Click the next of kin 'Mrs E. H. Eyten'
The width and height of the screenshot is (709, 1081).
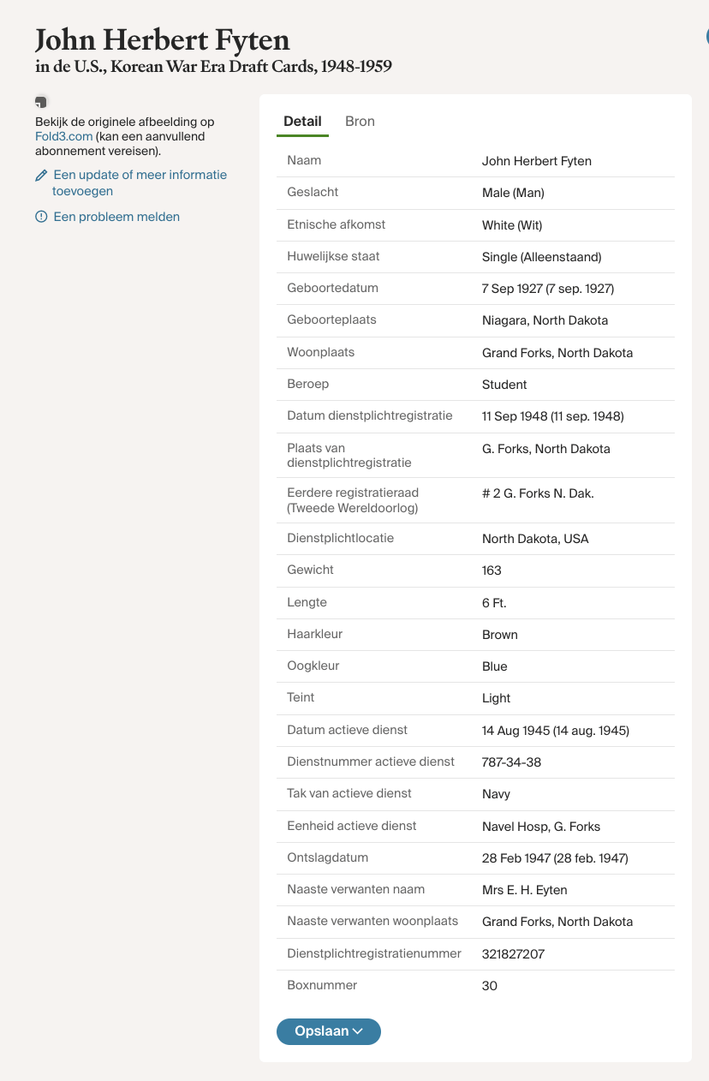point(524,890)
